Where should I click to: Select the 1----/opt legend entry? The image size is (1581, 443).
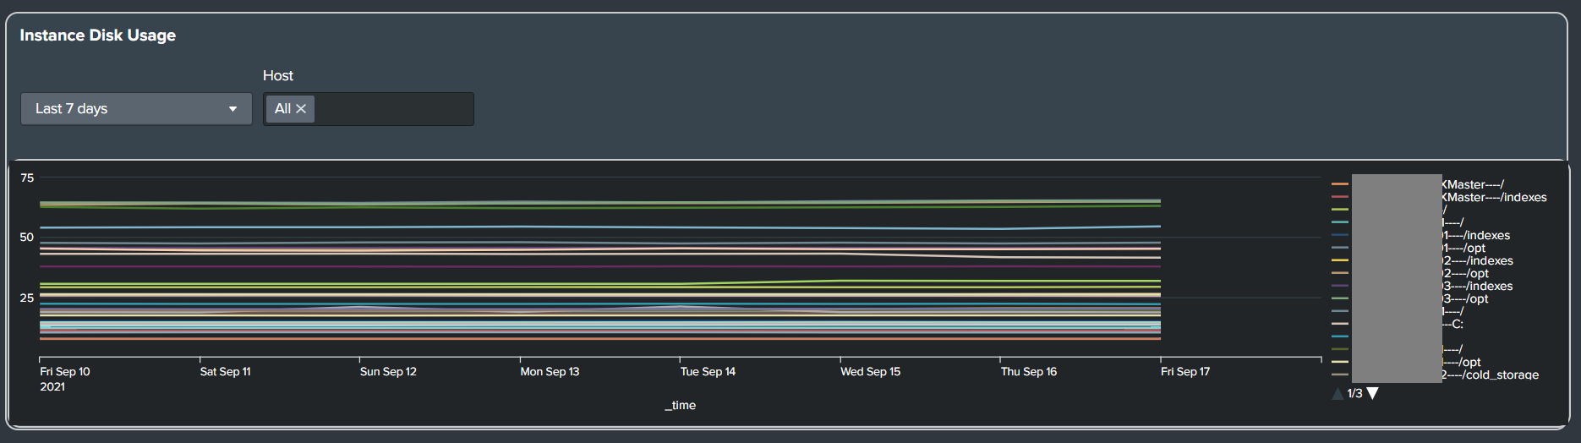point(1464,248)
